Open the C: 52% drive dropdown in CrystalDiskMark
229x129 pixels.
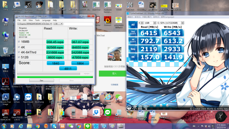click(x=170, y=23)
